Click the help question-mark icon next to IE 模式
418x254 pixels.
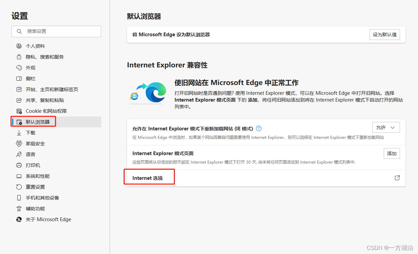point(259,128)
